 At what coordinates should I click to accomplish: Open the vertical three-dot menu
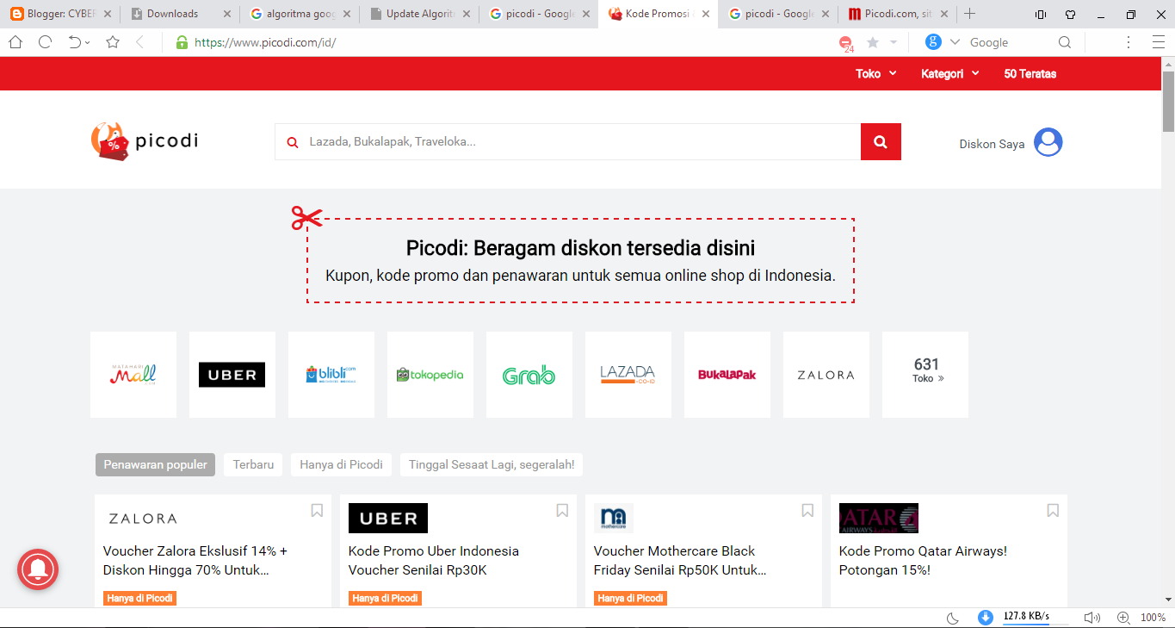tap(1129, 42)
